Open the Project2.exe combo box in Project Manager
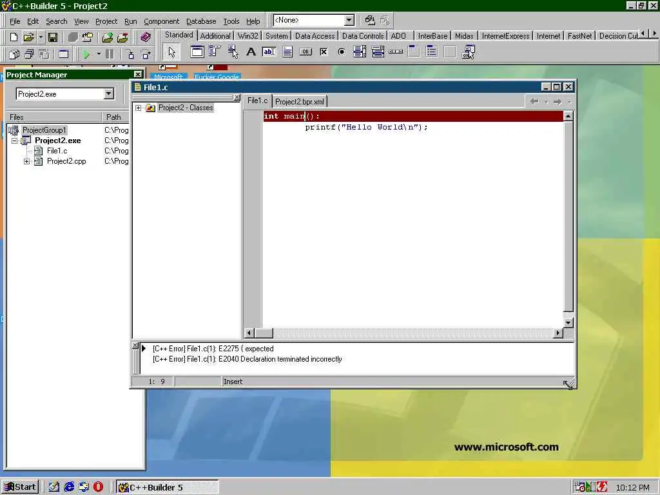This screenshot has height=495, width=660. pos(65,94)
